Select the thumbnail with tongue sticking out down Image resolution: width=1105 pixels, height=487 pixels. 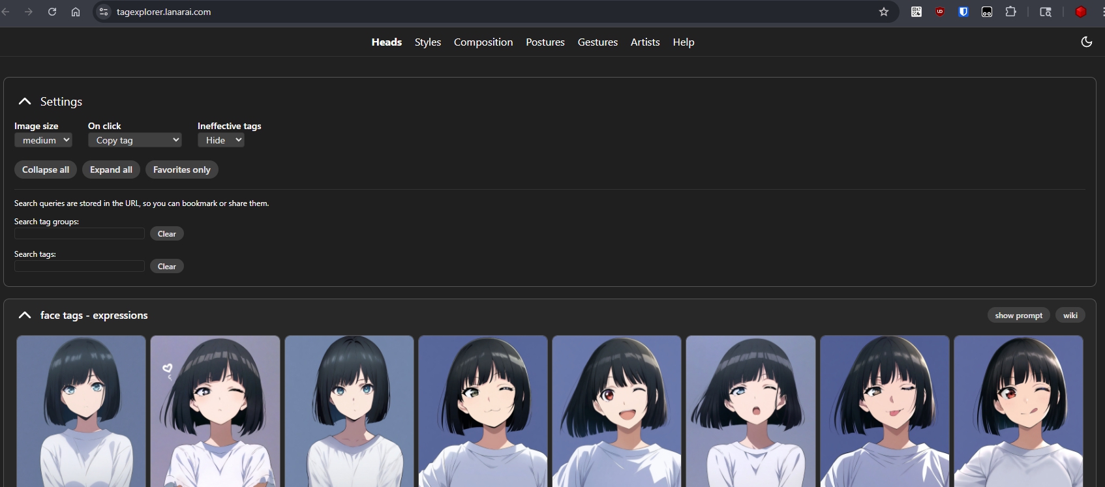[x=885, y=411]
